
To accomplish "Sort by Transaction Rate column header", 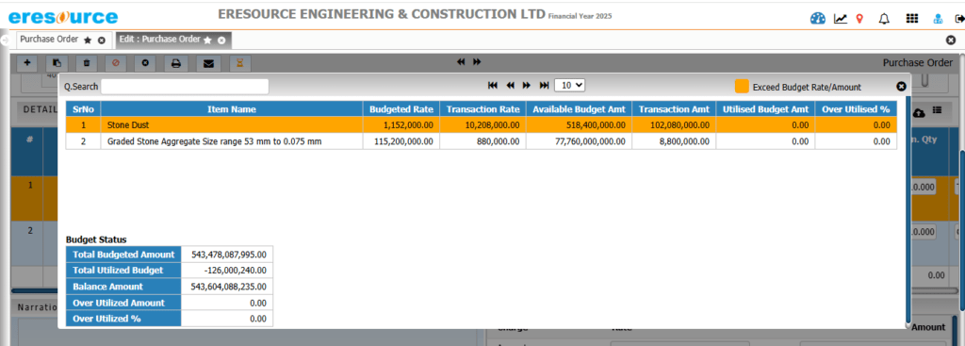I will [x=483, y=109].
